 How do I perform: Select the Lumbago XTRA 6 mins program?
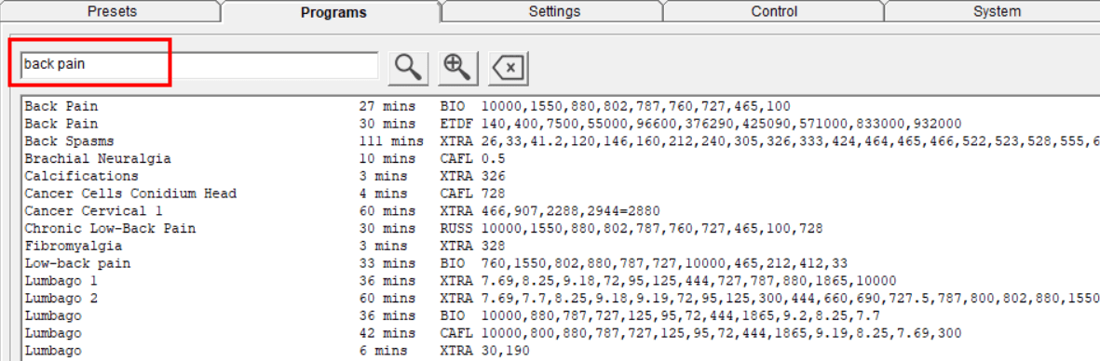click(561, 351)
